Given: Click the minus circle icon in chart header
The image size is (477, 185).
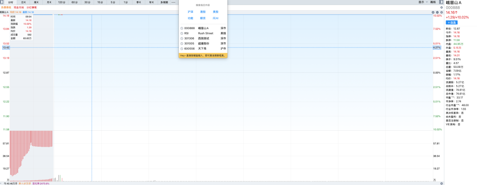Looking at the screenshot, I should pos(437,12).
